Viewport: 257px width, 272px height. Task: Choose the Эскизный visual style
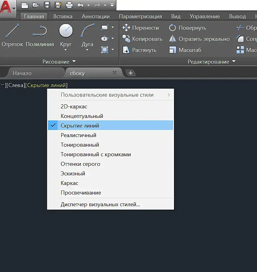[x=111, y=173]
